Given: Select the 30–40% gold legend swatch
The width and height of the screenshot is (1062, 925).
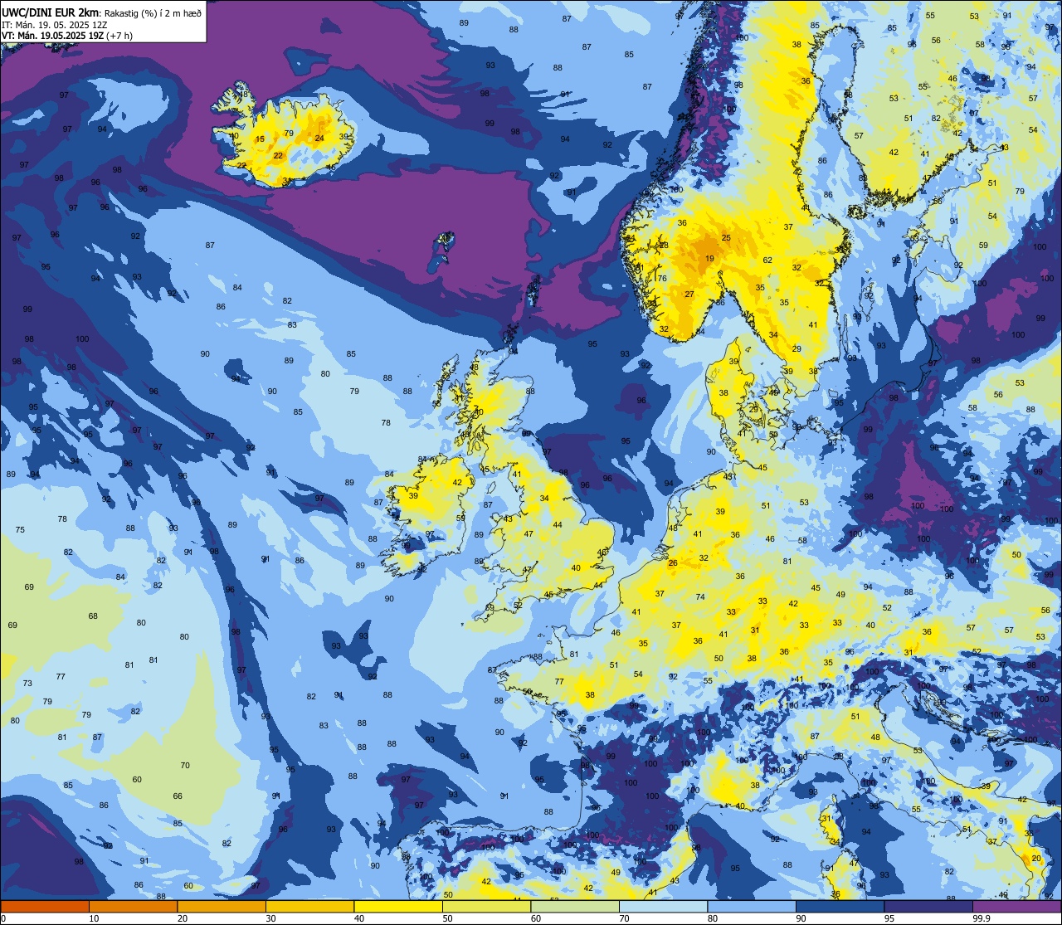Looking at the screenshot, I should coord(309,906).
